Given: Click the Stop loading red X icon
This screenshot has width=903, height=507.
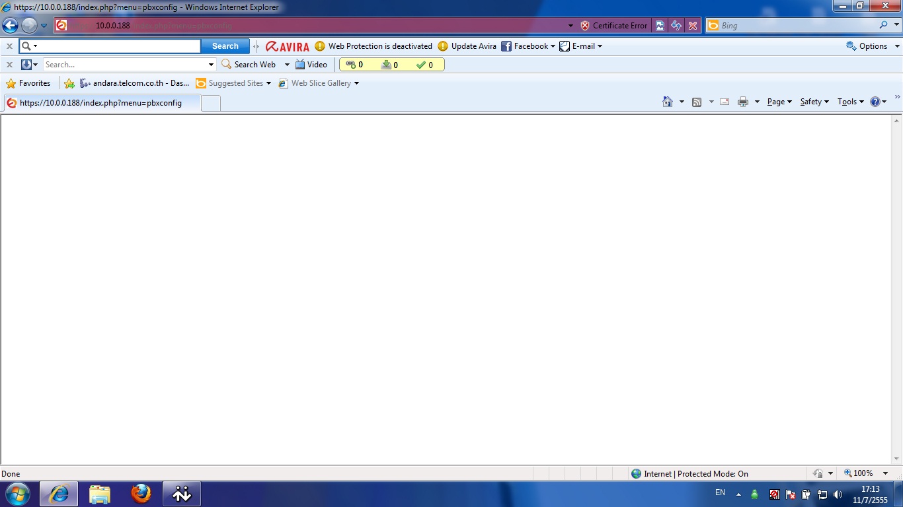Looking at the screenshot, I should tap(692, 26).
